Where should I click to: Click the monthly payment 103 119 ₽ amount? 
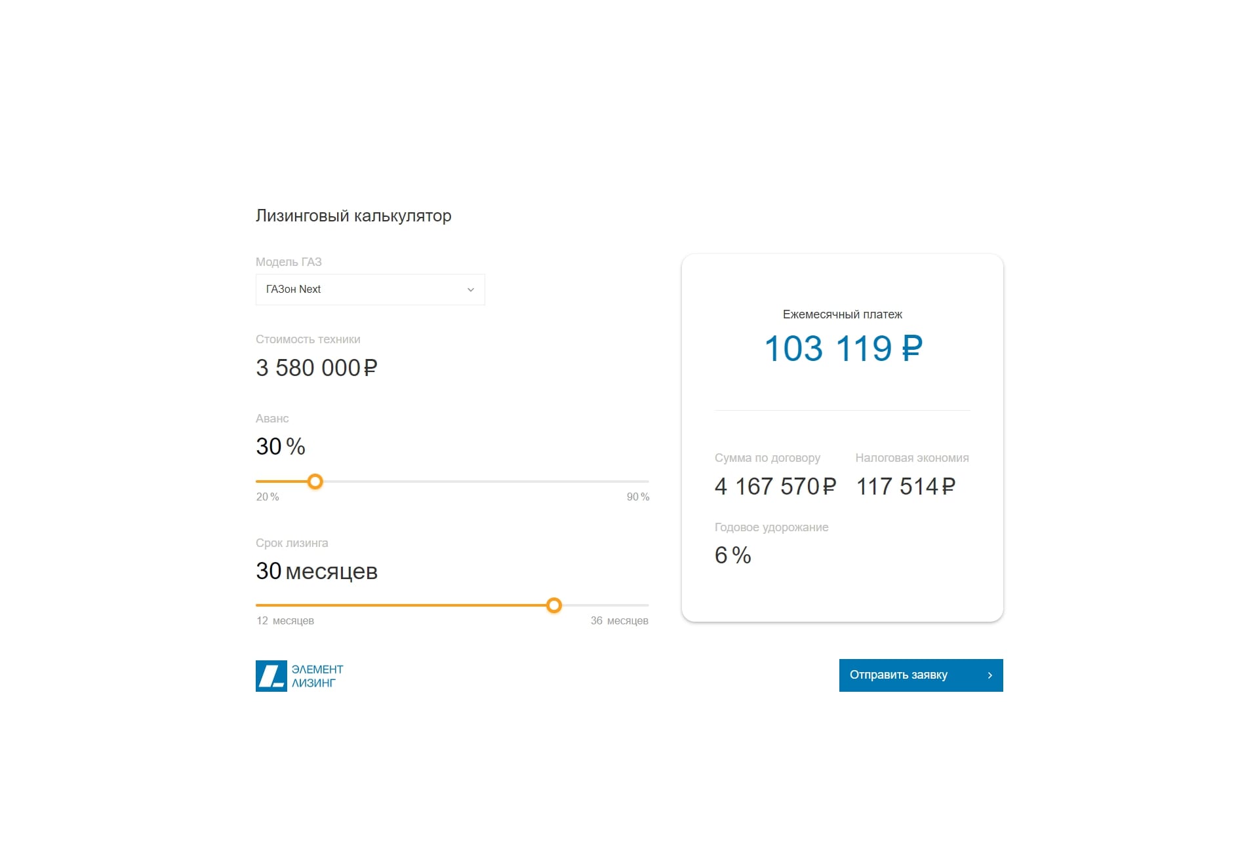click(x=843, y=349)
